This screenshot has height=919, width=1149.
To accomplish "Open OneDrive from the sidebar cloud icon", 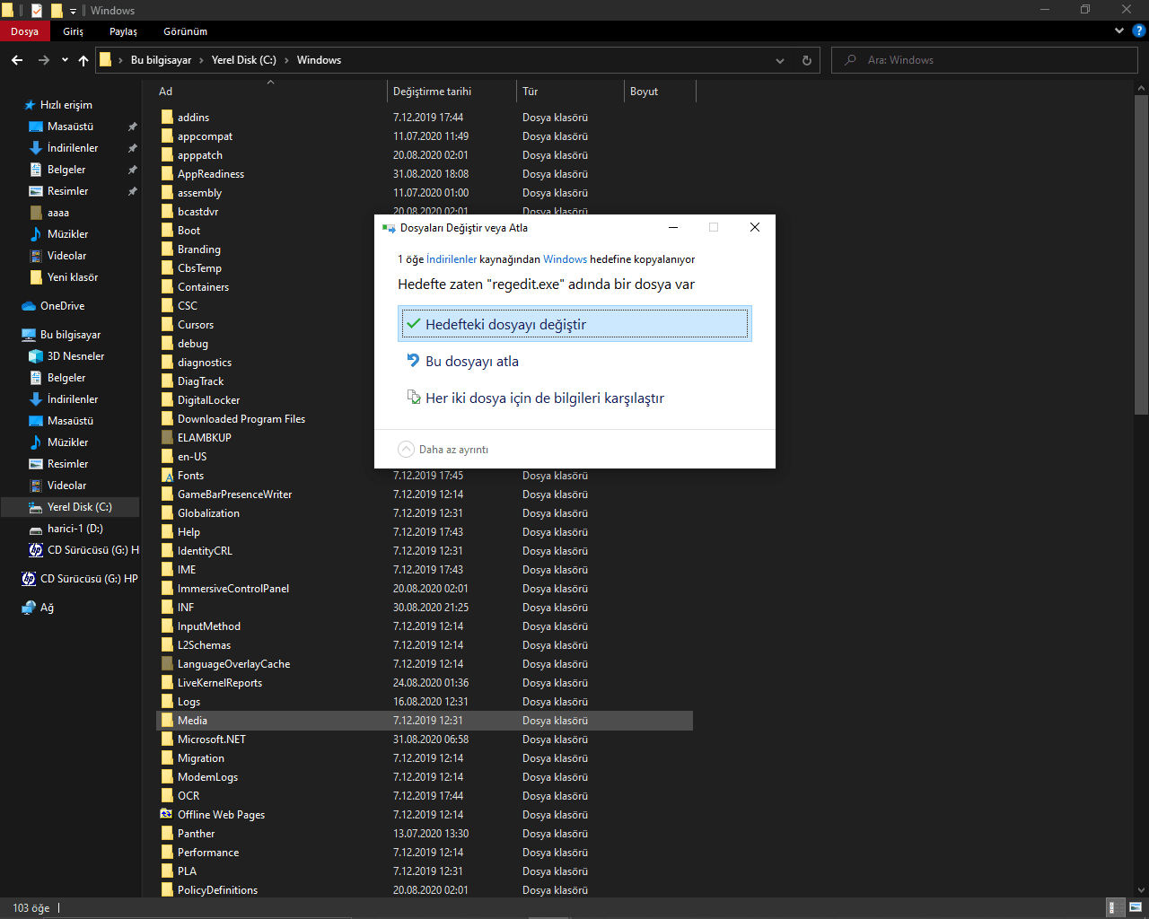I will (x=29, y=306).
